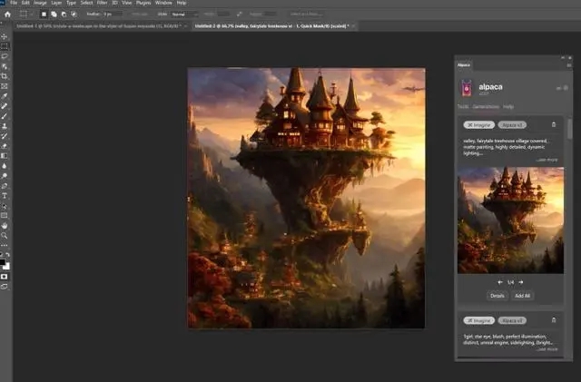Swap foreground and background colors
Image resolution: width=581 pixels, height=382 pixels.
[8, 255]
